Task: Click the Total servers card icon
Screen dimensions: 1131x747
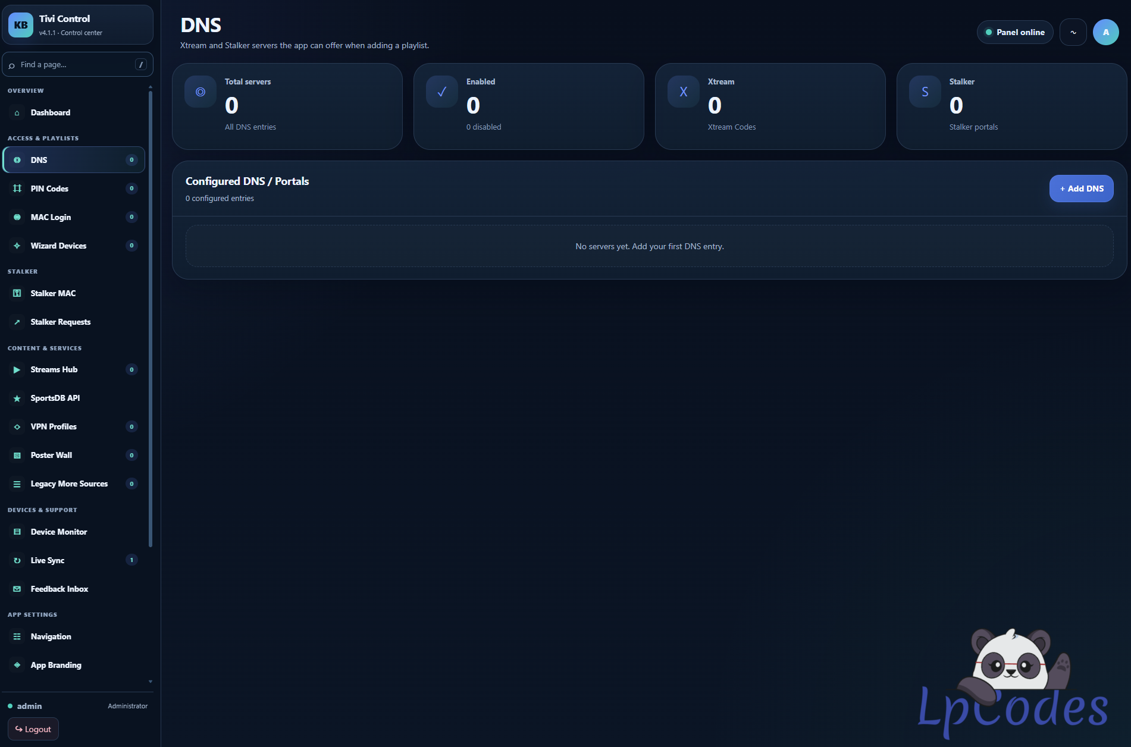Action: [200, 92]
